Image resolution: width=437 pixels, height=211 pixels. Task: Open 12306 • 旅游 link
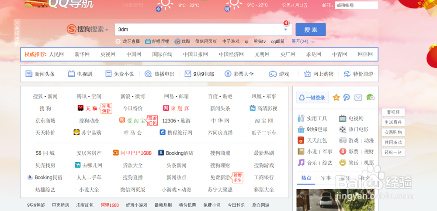click(x=177, y=121)
